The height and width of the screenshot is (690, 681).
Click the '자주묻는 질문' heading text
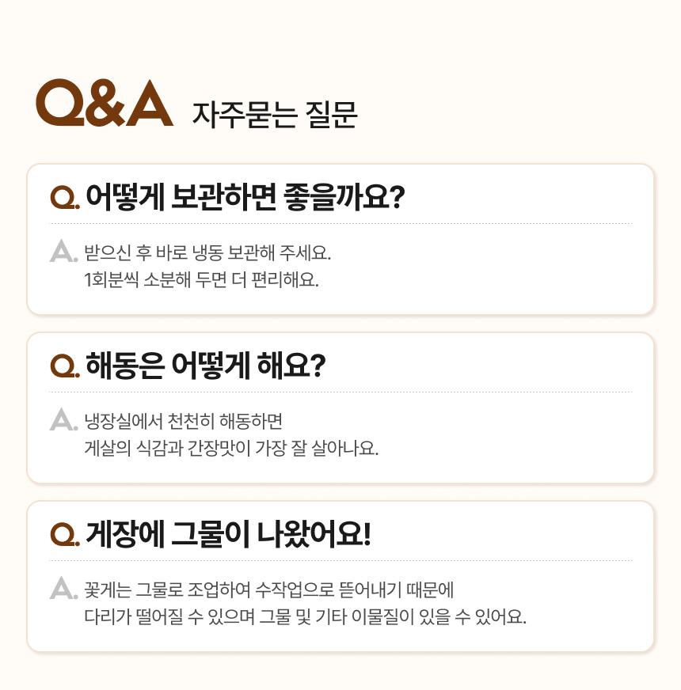[x=275, y=116]
